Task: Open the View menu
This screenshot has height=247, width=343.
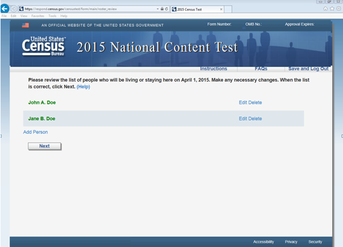Action: [24, 16]
